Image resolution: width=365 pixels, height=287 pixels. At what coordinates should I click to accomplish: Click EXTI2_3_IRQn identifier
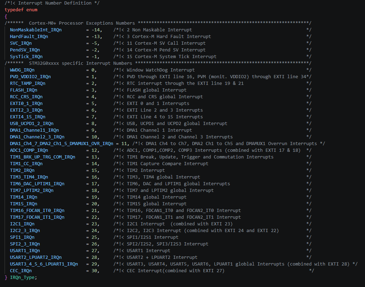point(26,110)
